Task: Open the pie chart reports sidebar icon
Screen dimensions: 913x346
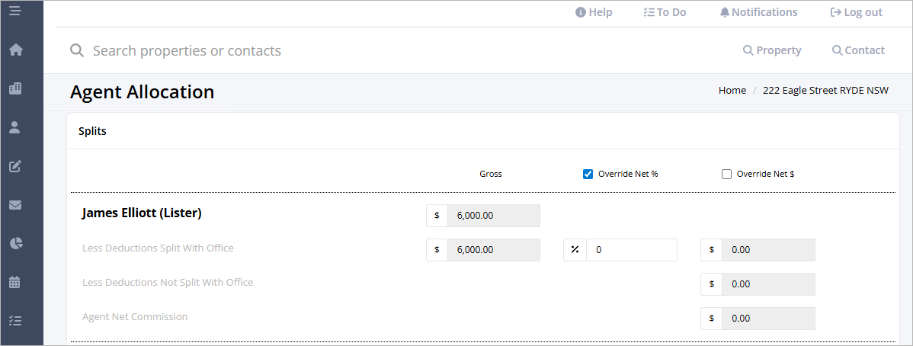Action: (15, 243)
